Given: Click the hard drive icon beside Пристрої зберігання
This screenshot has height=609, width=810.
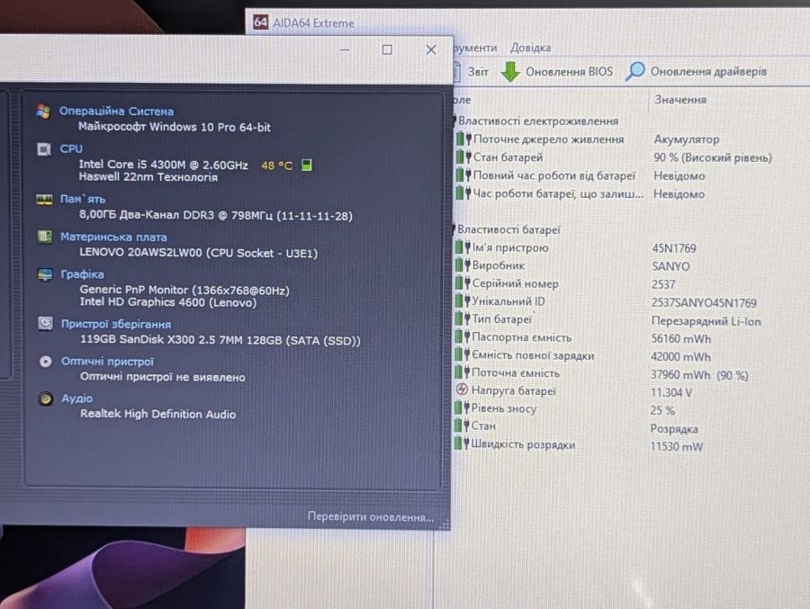Looking at the screenshot, I should [46, 324].
